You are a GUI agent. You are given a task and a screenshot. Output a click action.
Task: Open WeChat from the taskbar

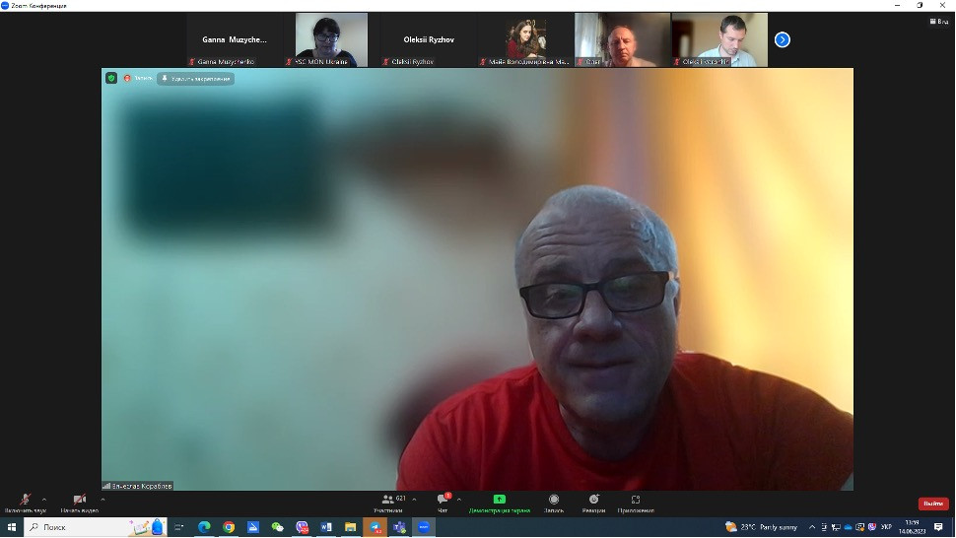click(x=277, y=527)
